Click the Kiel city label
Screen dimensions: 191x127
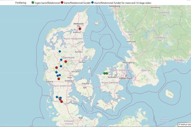[x=80, y=118]
